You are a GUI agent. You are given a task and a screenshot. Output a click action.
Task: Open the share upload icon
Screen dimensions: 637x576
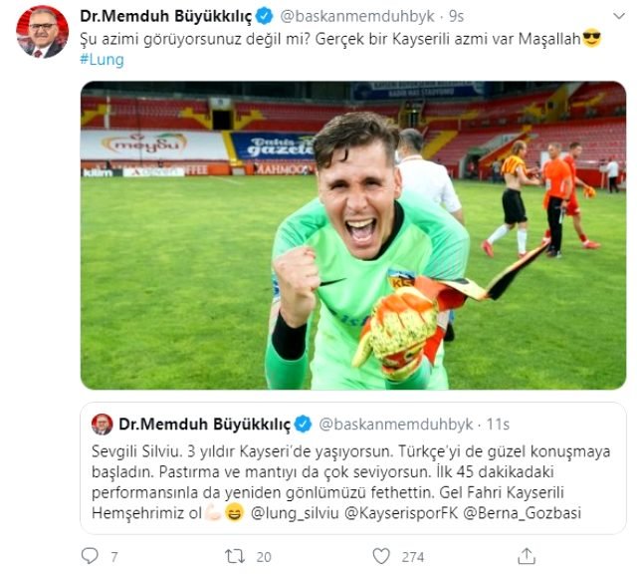[527, 556]
